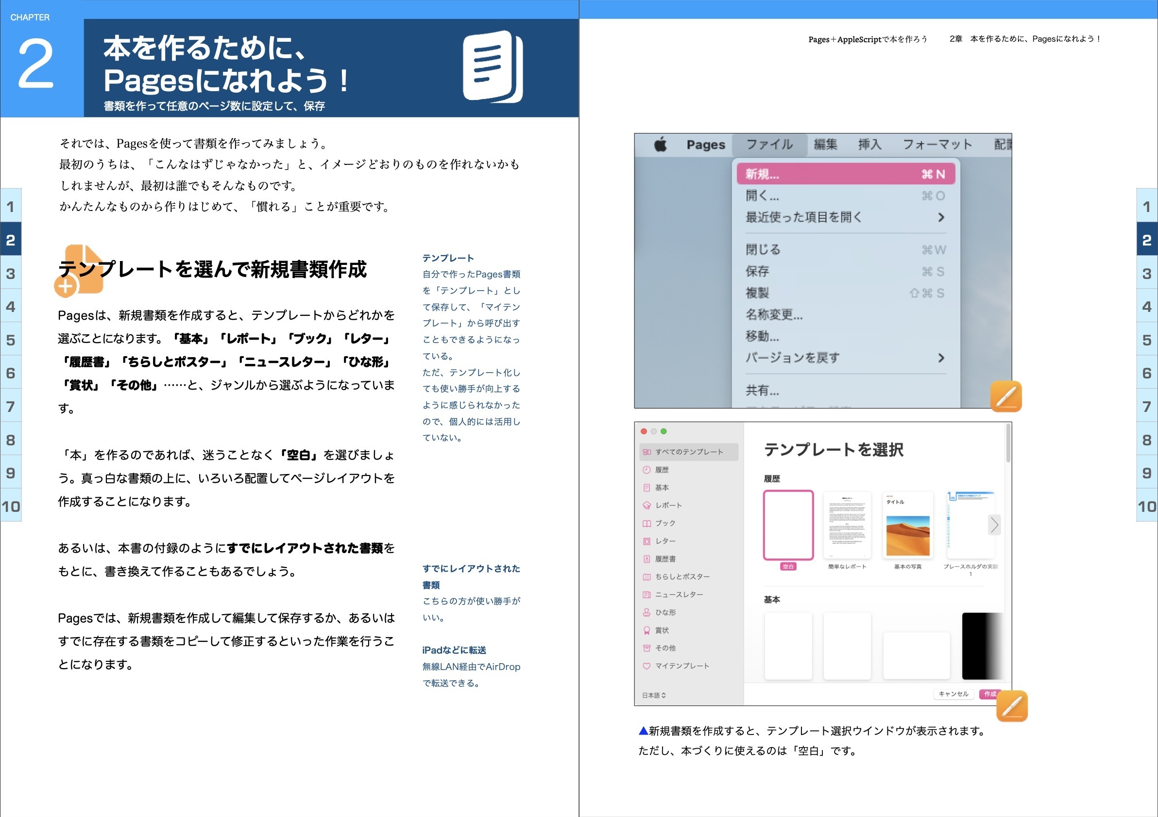Click the ブック book icon in sidebar

(647, 523)
